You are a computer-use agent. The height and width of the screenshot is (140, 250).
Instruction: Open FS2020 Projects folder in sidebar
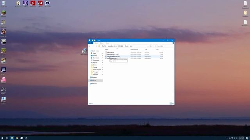click(x=97, y=70)
